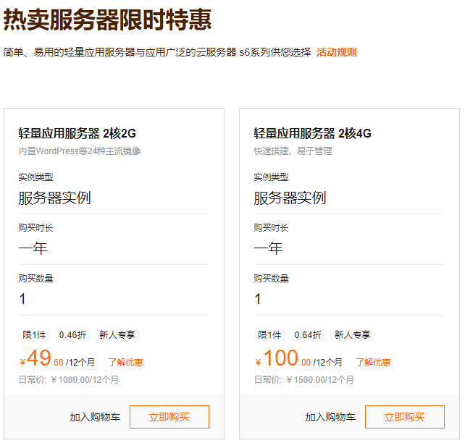This screenshot has height=443, width=470.
Task: Click 一年 duration on 2核4G card
Action: click(x=268, y=248)
